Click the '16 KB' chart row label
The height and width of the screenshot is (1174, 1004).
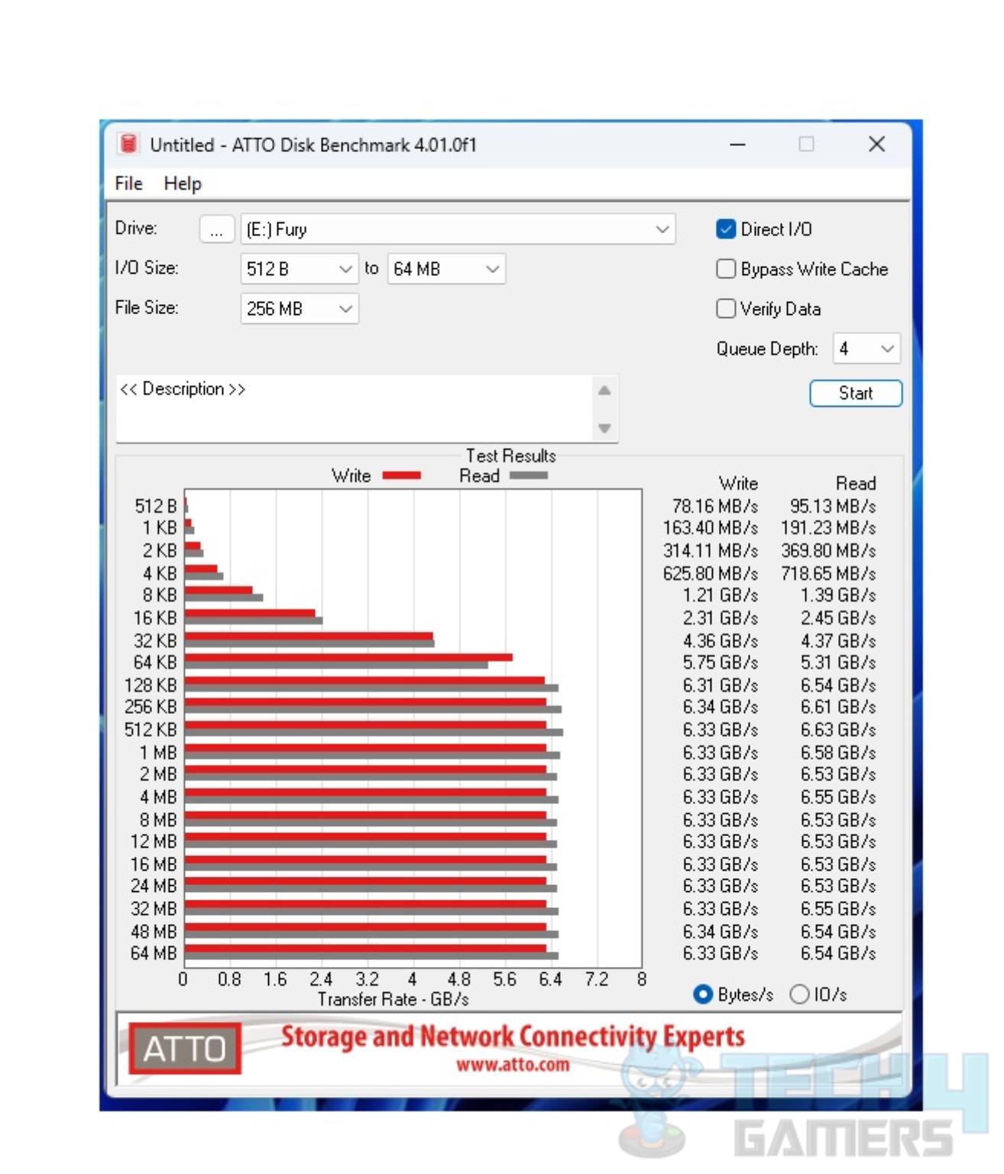click(x=155, y=618)
